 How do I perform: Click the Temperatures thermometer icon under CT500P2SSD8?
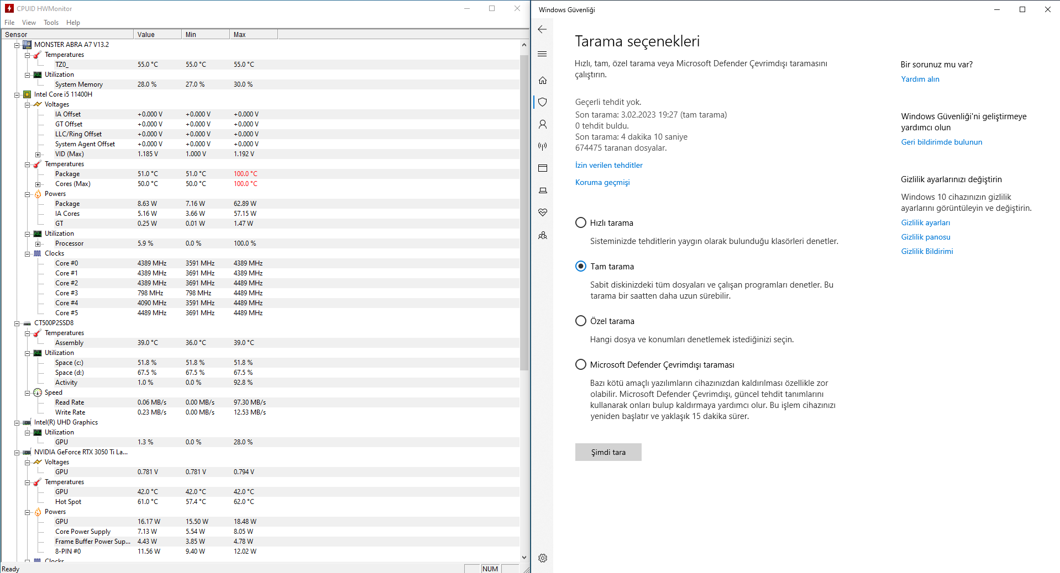click(x=38, y=333)
